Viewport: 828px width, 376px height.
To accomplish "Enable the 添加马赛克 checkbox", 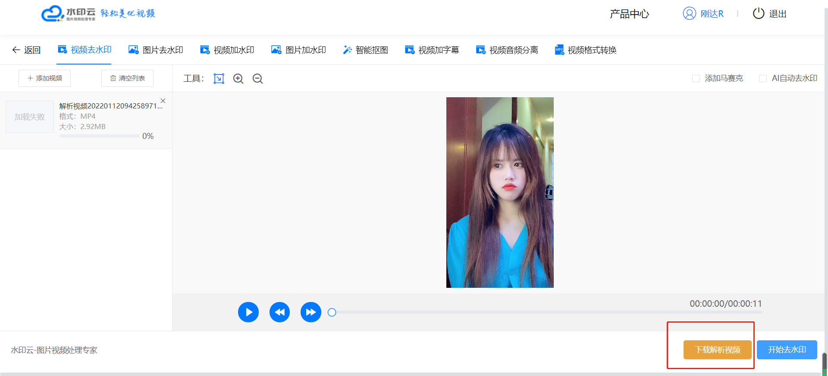I will 696,78.
